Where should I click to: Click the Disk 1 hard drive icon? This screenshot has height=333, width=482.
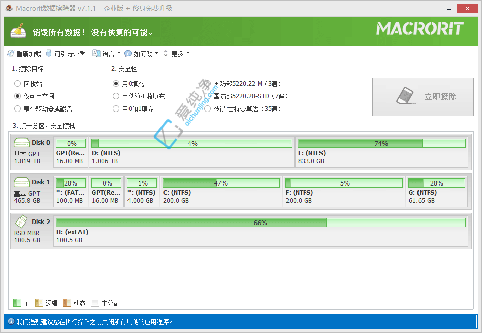pyautogui.click(x=21, y=182)
